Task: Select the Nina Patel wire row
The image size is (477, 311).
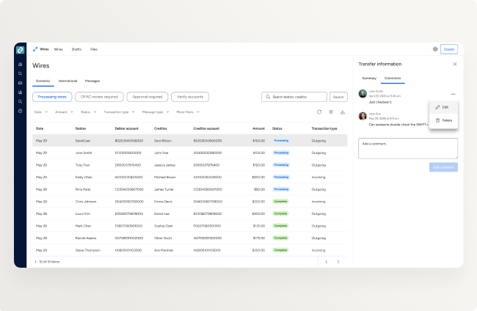Action: tap(190, 189)
